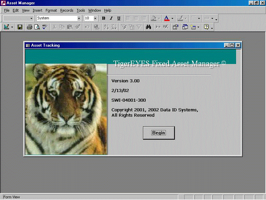Run the Spelling check tool
This screenshot has height=200, width=266.
click(45, 27)
